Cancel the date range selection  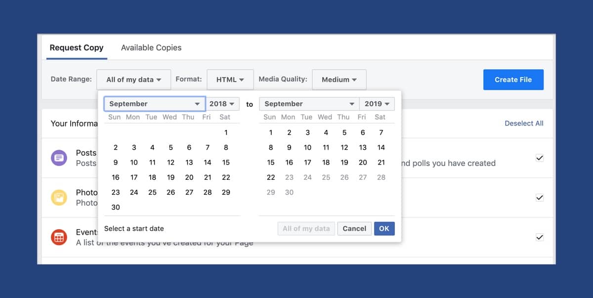tap(354, 229)
